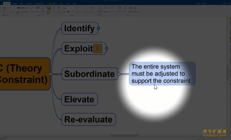The image size is (231, 140).
Task: Expand the Identify topic with its plus button
Action: point(98,28)
